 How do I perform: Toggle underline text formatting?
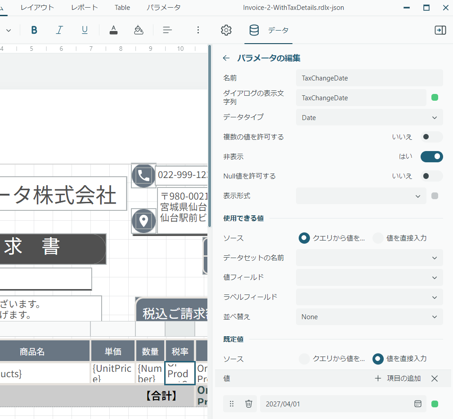85,30
